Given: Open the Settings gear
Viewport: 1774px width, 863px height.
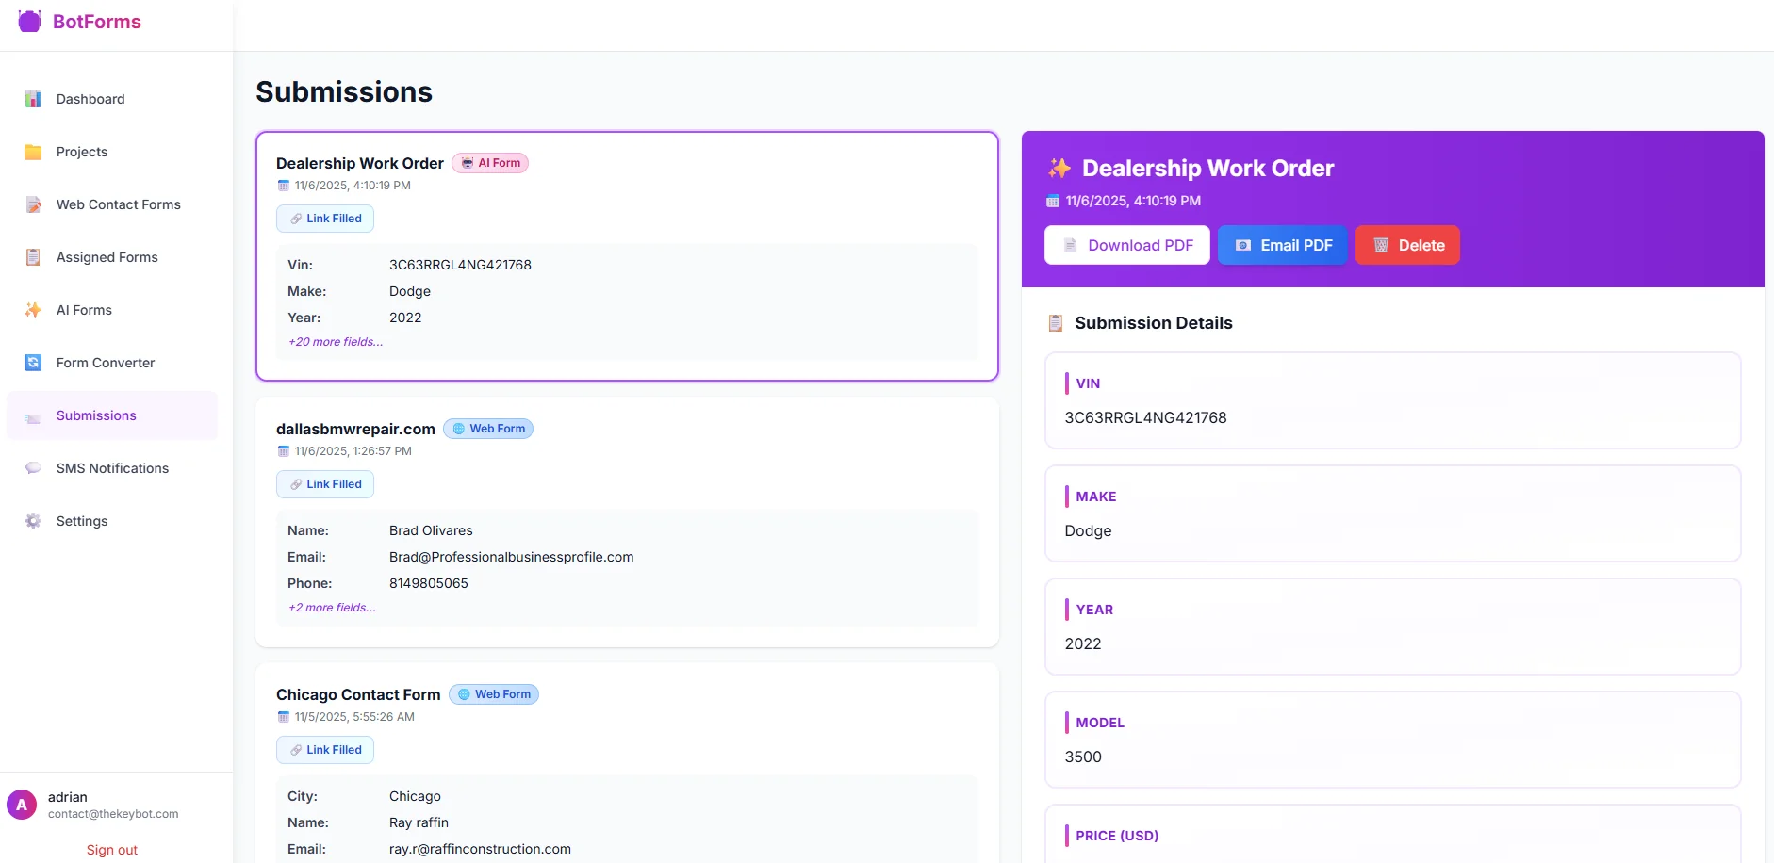Looking at the screenshot, I should pos(32,521).
